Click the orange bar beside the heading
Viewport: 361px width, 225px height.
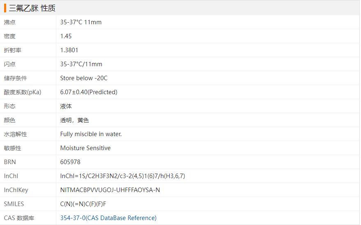[x=5, y=8]
